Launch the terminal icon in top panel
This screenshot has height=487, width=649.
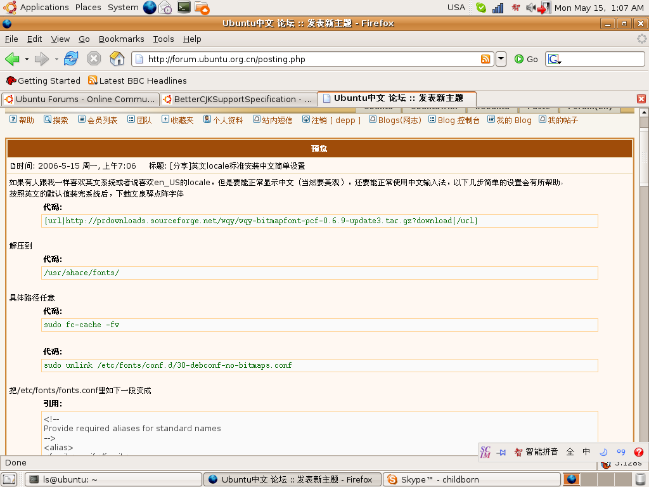tap(184, 7)
